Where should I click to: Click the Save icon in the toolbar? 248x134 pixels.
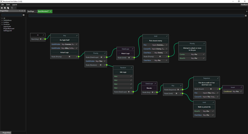point(5,8)
